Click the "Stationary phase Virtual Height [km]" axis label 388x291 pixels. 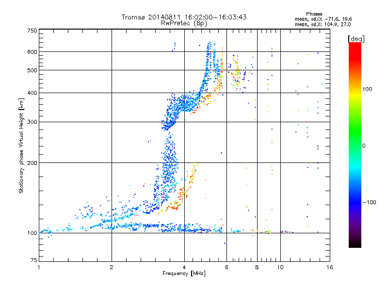[21, 146]
